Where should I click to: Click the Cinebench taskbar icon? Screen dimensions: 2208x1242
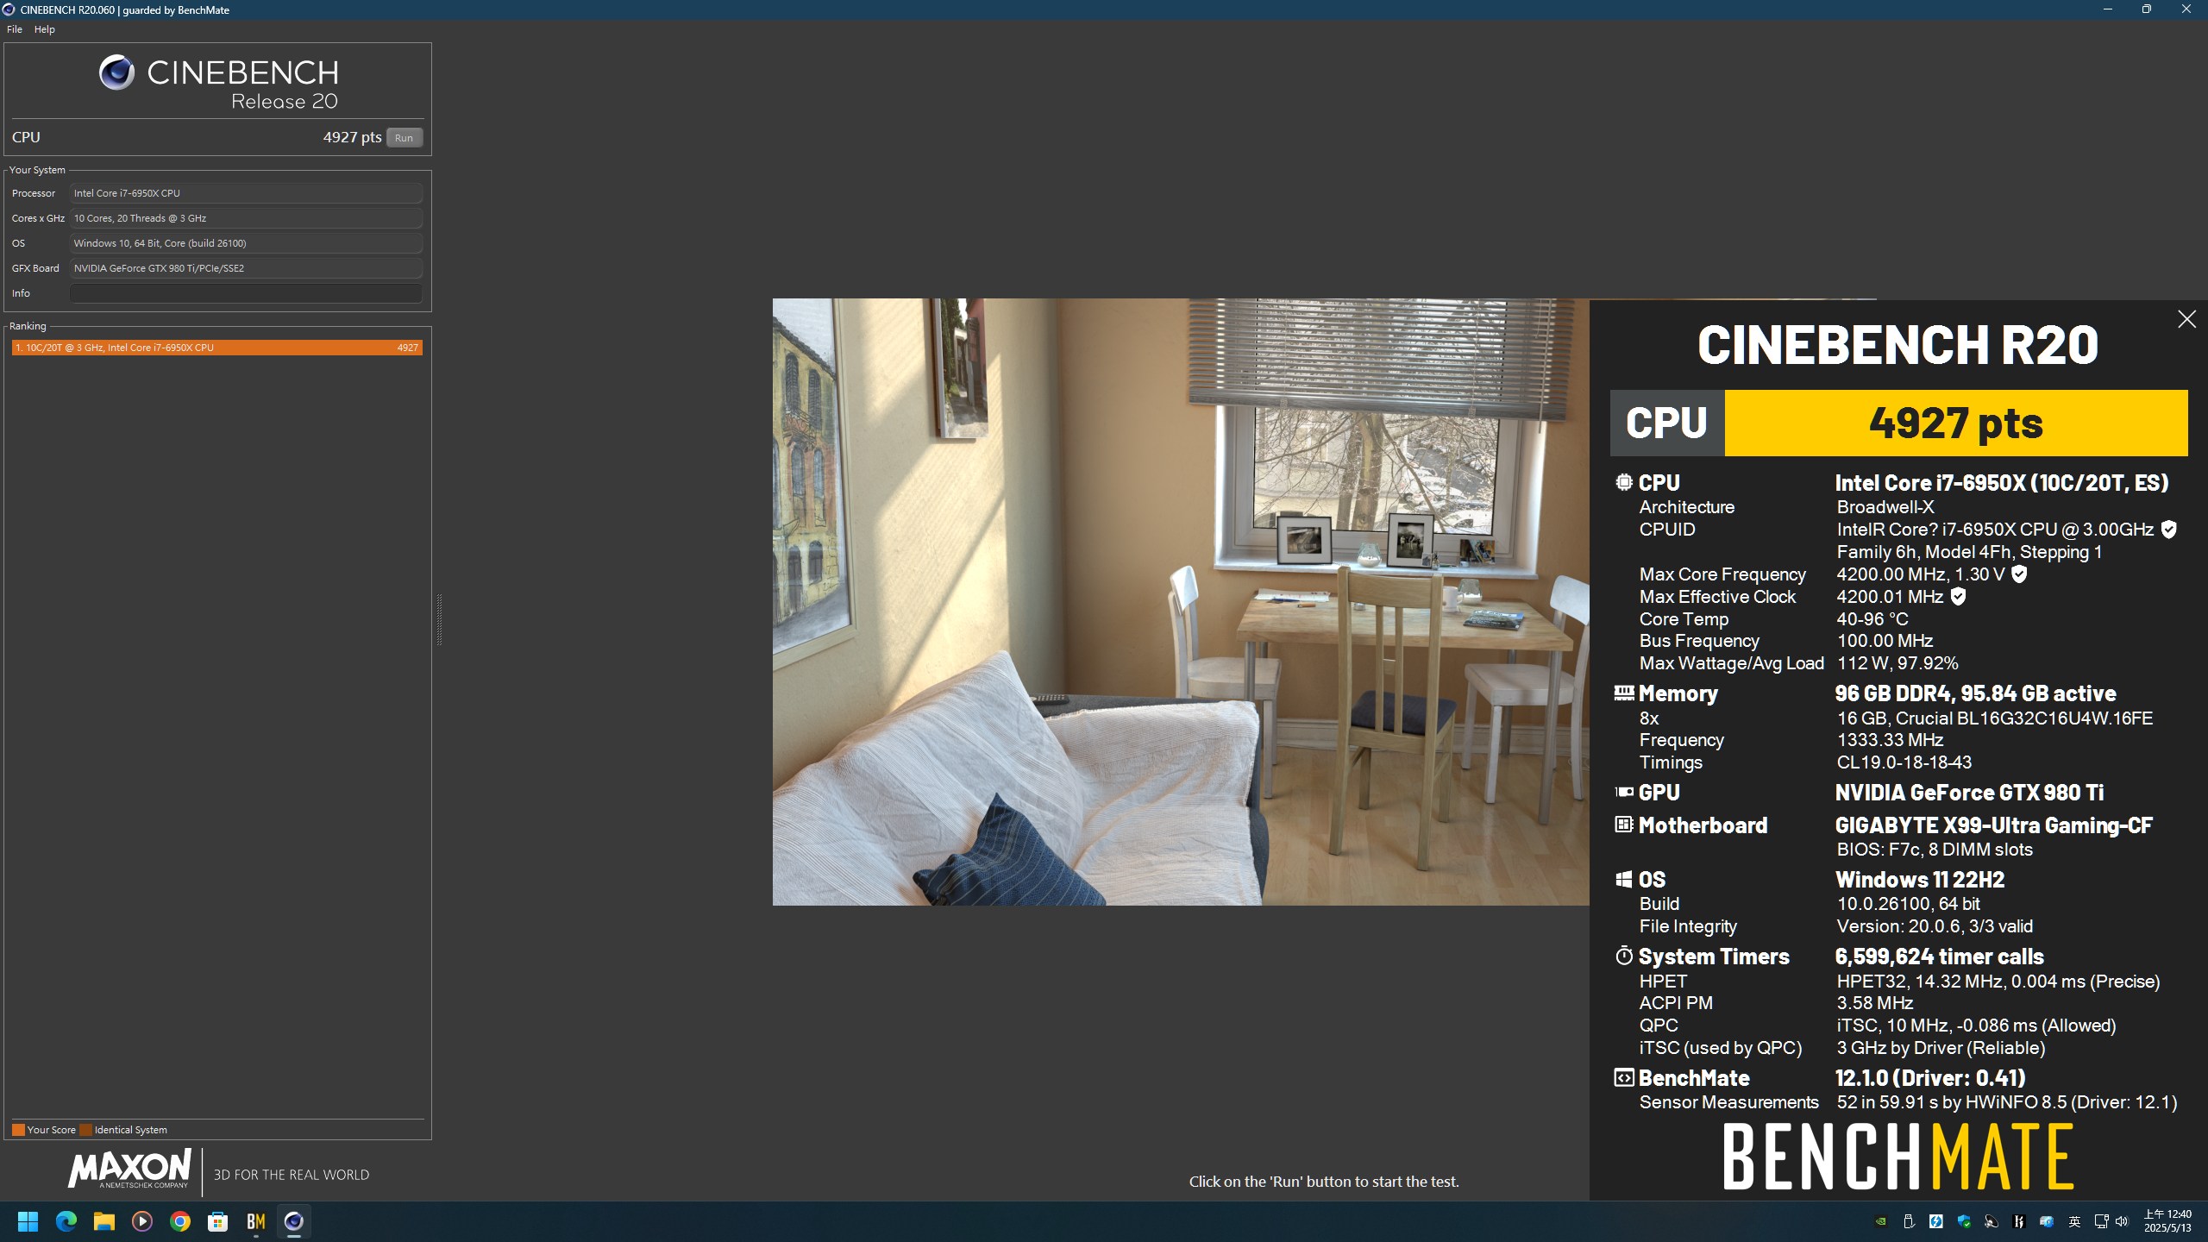tap(293, 1221)
